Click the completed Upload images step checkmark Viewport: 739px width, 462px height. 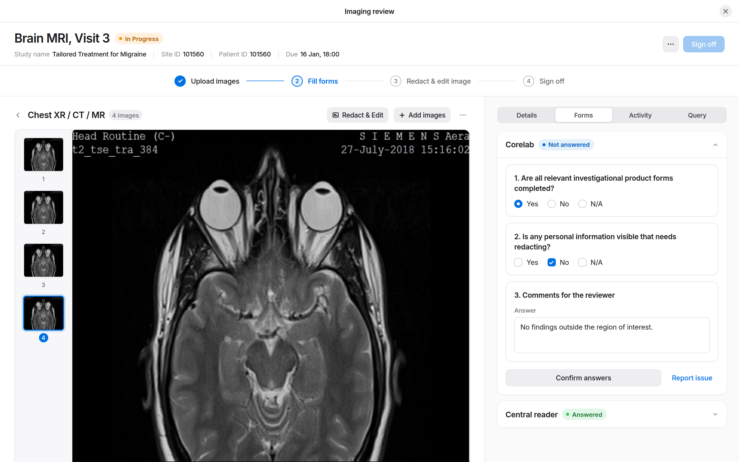point(180,81)
